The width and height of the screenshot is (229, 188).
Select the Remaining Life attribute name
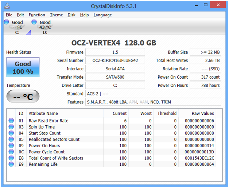(43, 164)
